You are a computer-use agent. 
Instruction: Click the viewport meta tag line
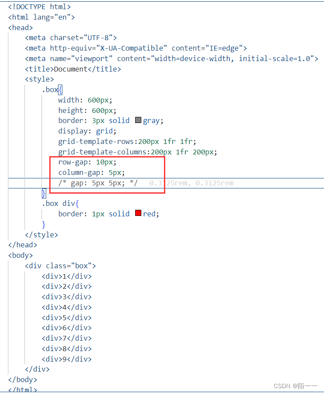(171, 58)
